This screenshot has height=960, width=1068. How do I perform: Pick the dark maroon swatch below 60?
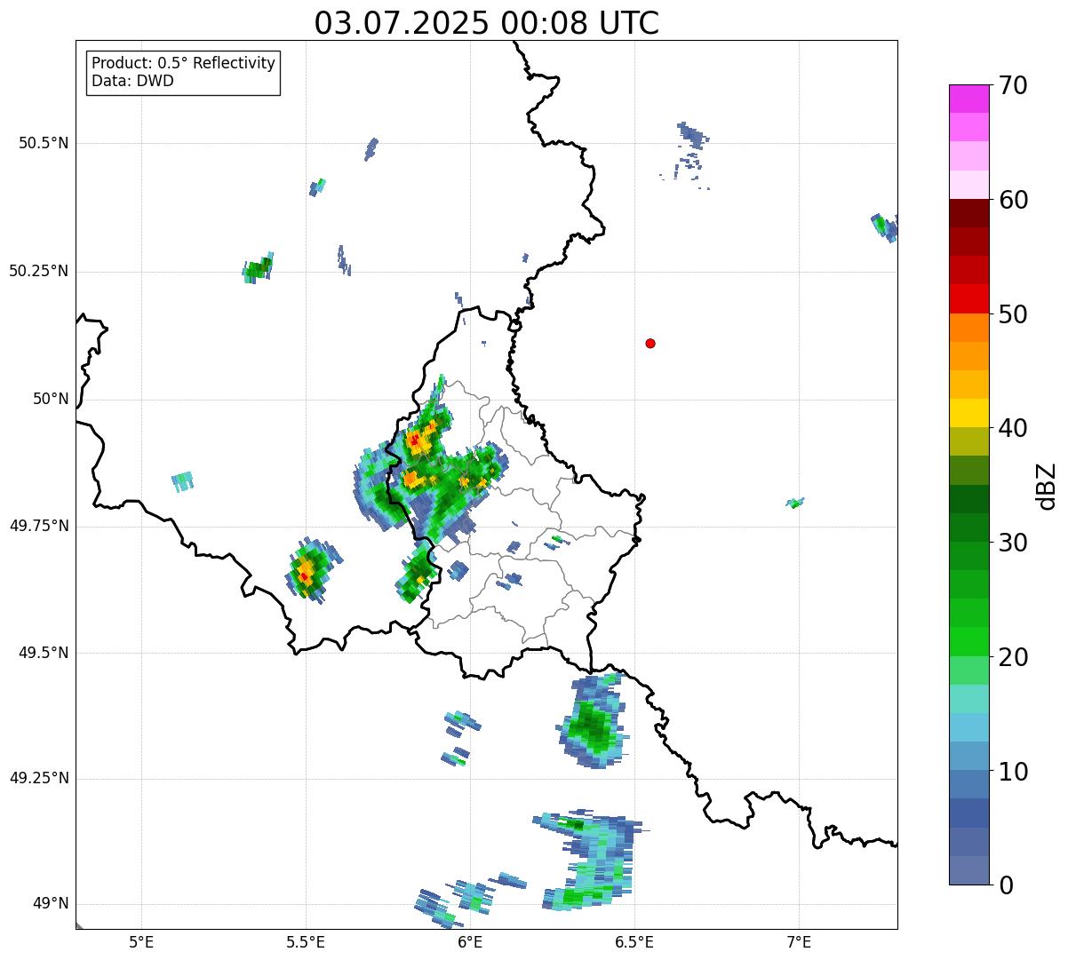coord(968,213)
